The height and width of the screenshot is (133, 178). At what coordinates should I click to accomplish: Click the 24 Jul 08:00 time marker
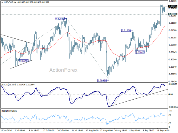[63, 130]
